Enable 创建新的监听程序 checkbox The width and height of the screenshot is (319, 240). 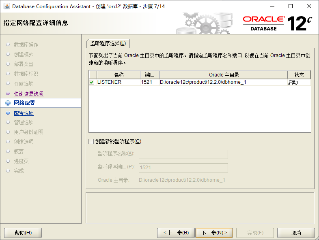point(91,141)
